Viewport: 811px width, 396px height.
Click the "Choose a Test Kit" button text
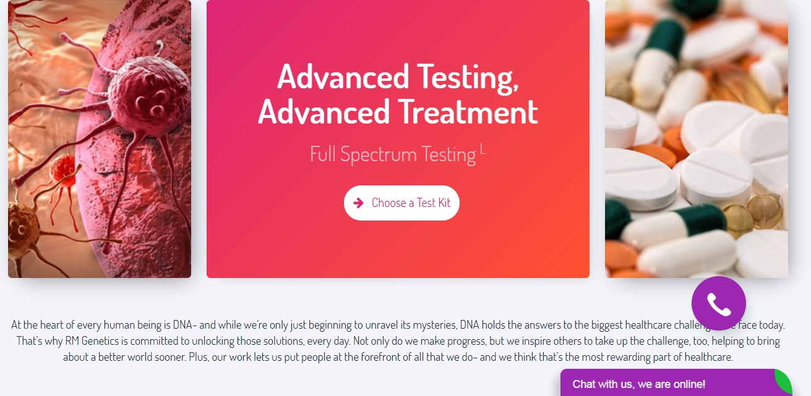click(x=411, y=203)
